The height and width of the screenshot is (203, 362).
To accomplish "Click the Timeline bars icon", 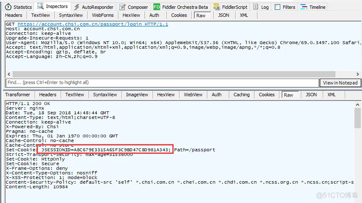I will pos(304,7).
